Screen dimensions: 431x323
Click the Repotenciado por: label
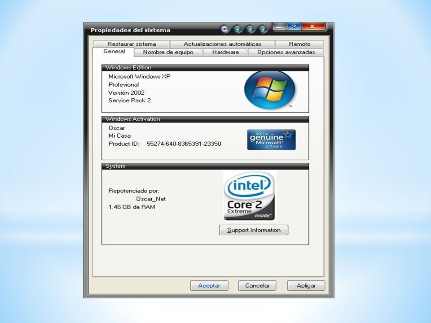point(134,191)
